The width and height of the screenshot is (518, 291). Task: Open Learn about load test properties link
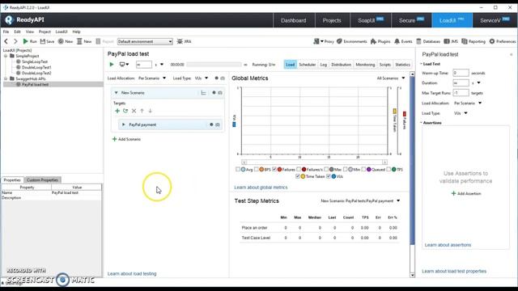click(x=454, y=272)
